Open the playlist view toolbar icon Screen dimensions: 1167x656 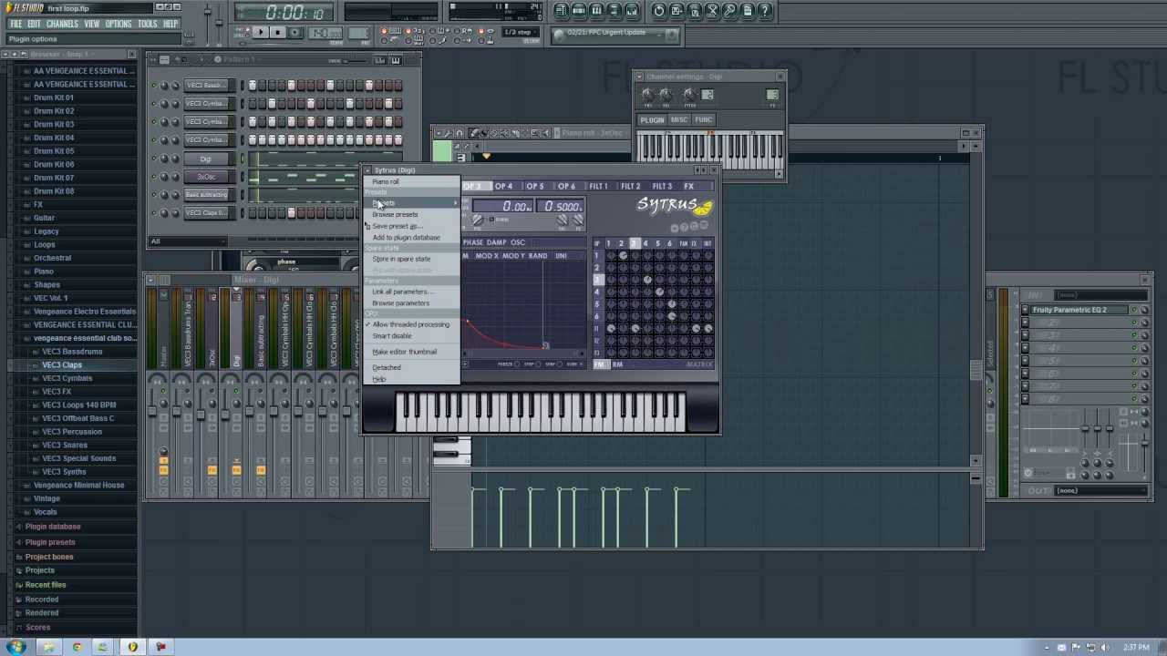[562, 11]
